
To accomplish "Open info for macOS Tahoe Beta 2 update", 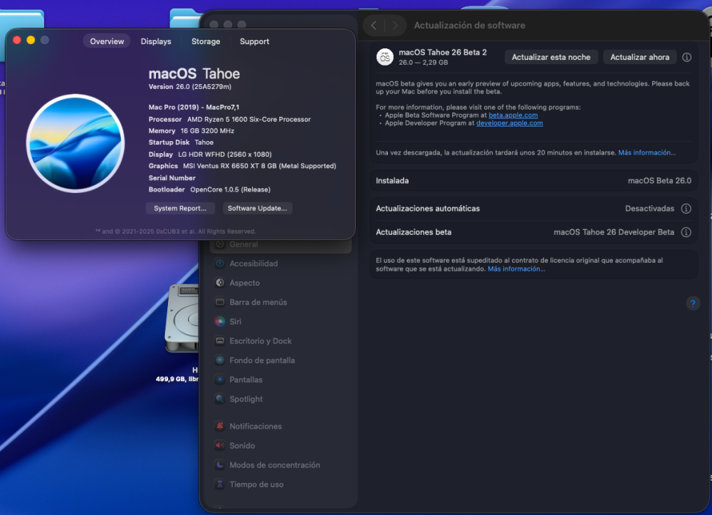I will click(686, 57).
